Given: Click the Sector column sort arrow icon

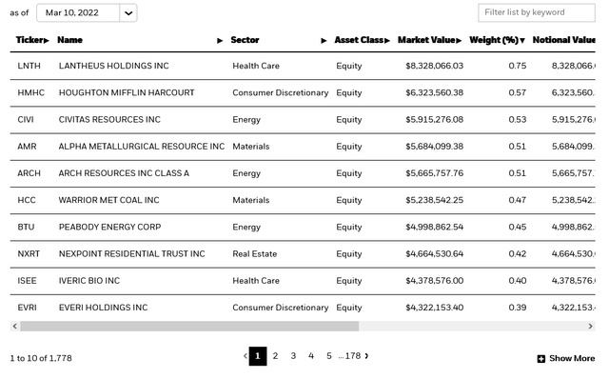Looking at the screenshot, I should pos(324,40).
